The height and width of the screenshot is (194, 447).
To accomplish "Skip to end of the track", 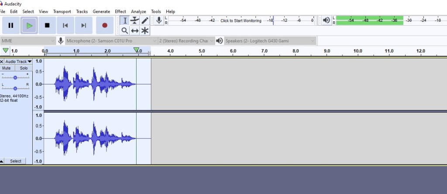I will 83,25.
